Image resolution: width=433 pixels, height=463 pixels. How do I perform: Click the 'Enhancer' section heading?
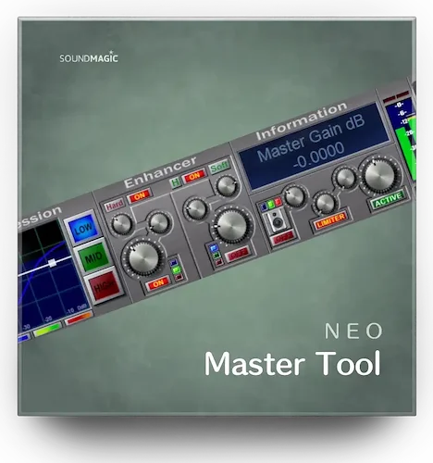pos(160,172)
